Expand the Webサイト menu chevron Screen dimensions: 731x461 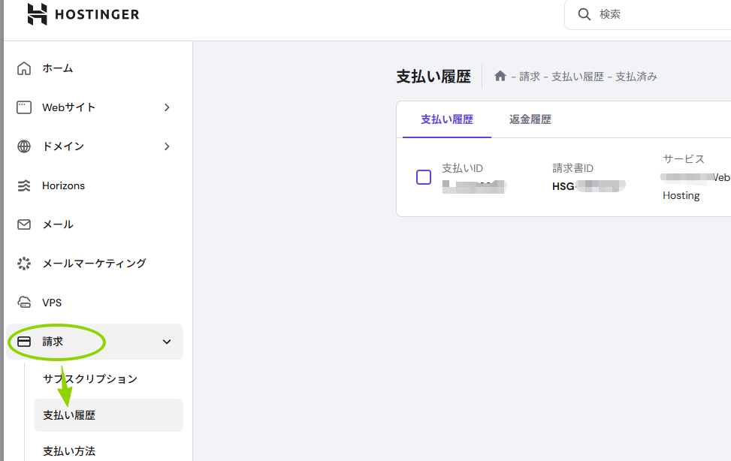pos(167,107)
